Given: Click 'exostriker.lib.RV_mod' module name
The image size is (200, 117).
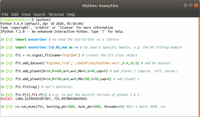Looking at the screenshot, I should point(47,47).
